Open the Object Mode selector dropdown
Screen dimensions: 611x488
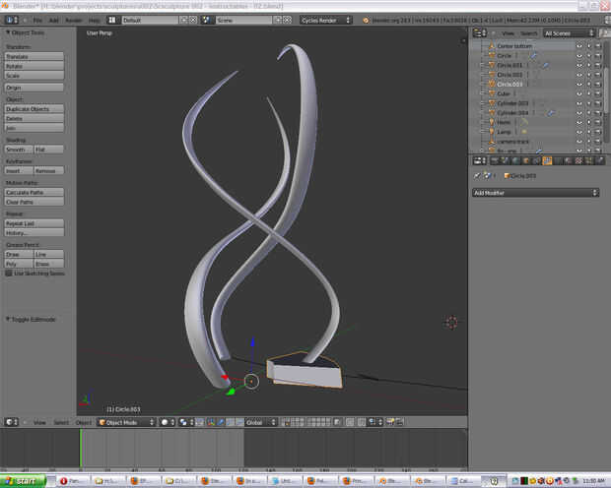(x=126, y=422)
